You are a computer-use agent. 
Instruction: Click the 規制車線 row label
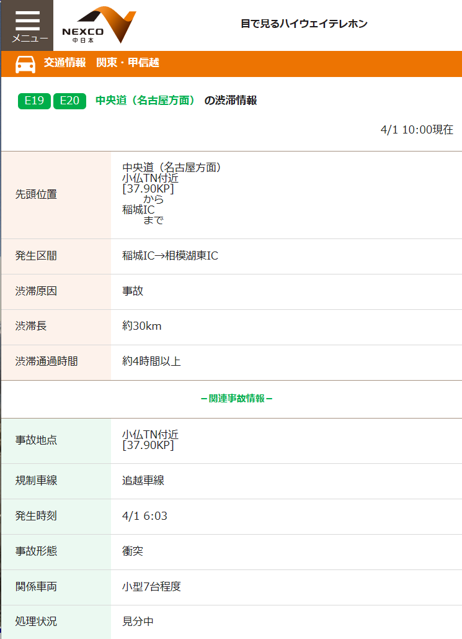pyautogui.click(x=36, y=481)
